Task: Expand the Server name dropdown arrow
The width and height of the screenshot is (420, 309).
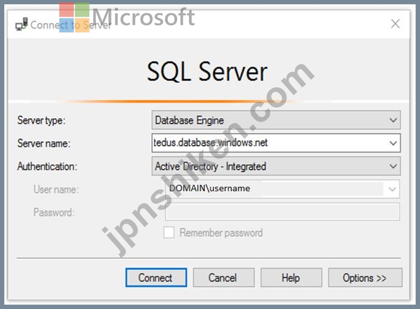Action: click(393, 143)
